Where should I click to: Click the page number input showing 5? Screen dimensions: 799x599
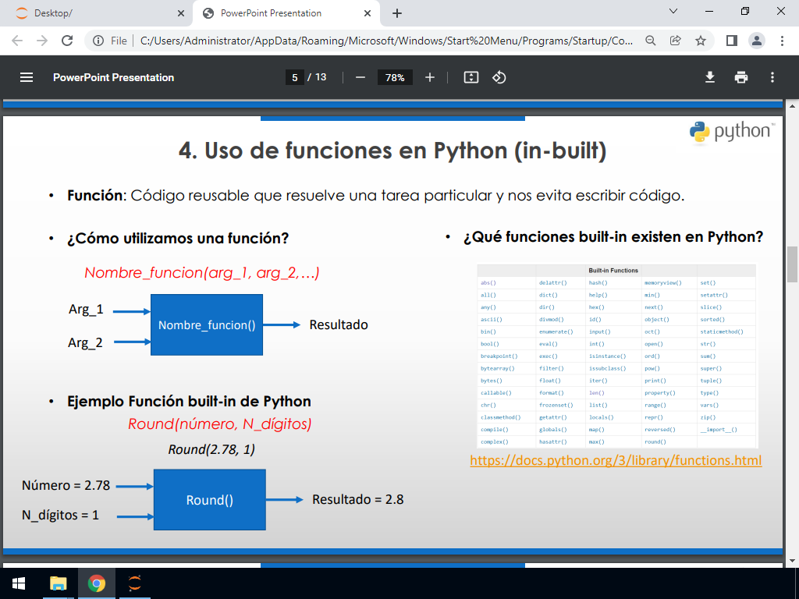coord(295,77)
